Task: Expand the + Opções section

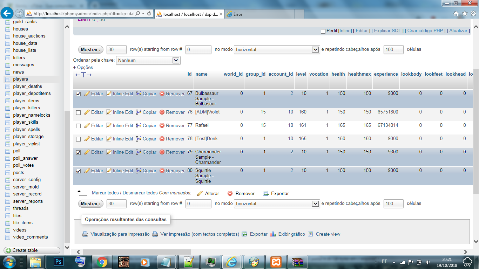Action: pos(83,67)
